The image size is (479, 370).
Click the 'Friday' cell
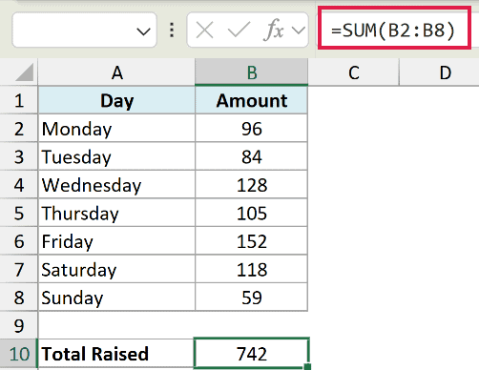(x=116, y=241)
